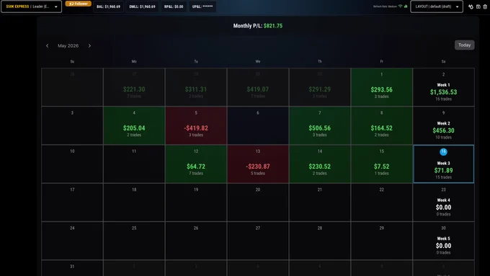The width and height of the screenshot is (490, 276).
Task: Select the May 19 cell
Action: coord(196,202)
